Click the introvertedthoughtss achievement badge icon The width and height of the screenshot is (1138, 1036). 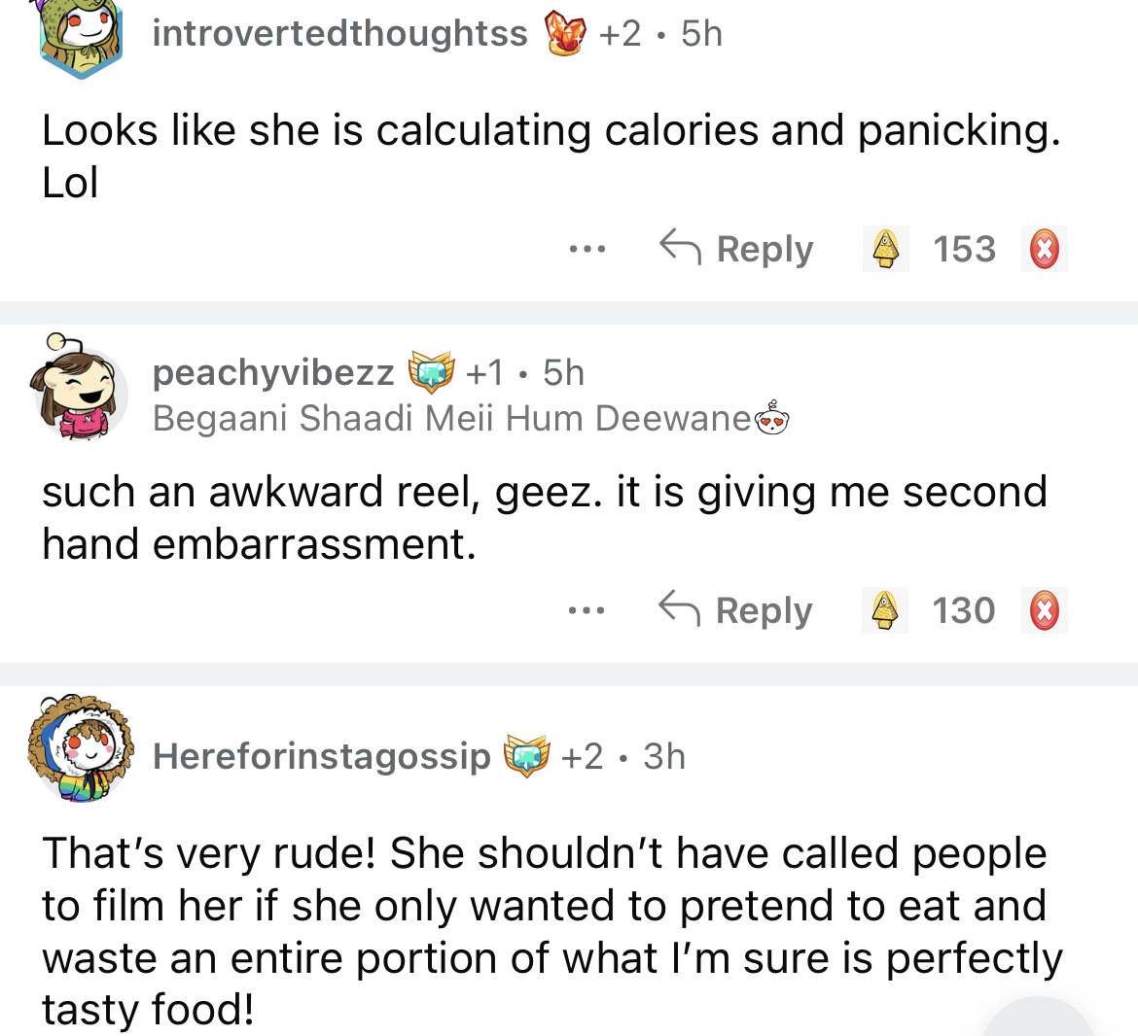565,33
